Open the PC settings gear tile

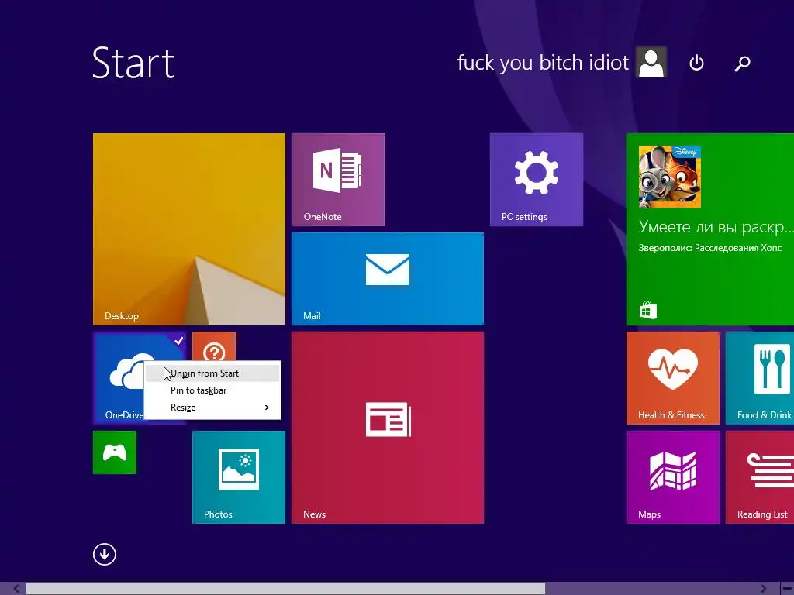537,180
